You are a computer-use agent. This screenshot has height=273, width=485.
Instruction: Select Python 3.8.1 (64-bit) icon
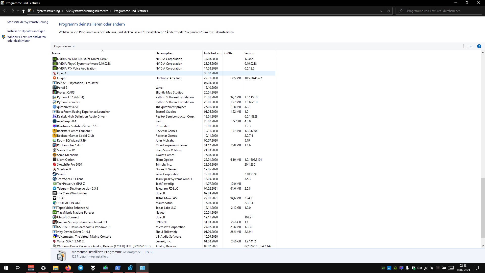click(54, 97)
